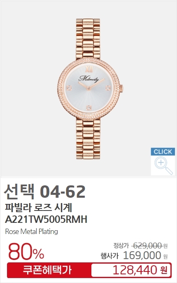This screenshot has width=177, height=283.
Task: Click the lower watch bracelet band
Action: [x=88, y=139]
